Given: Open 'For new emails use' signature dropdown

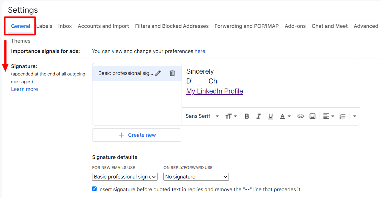Looking at the screenshot, I should coord(125,177).
